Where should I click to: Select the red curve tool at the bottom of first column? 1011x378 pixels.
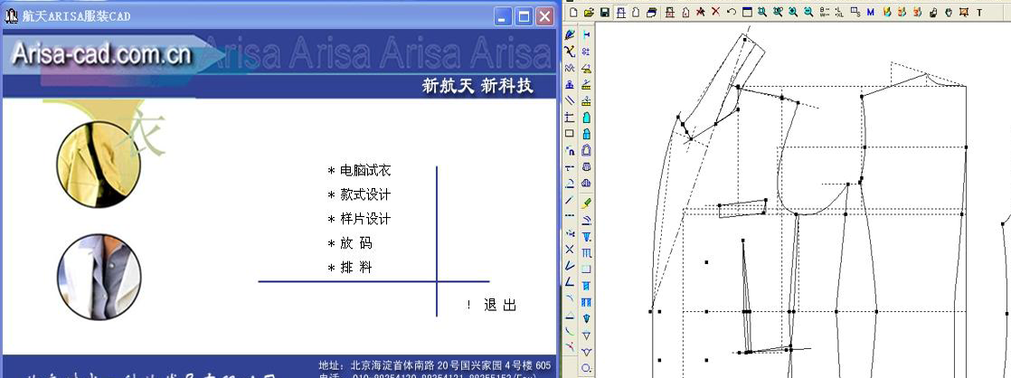pos(570,347)
